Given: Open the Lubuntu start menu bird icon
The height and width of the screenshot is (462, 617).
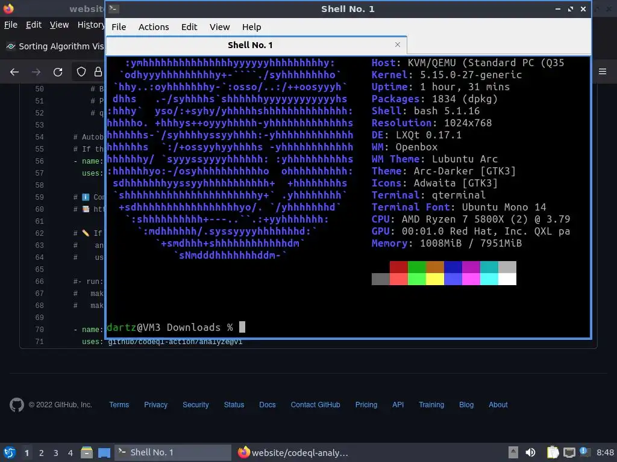Looking at the screenshot, I should pos(10,452).
